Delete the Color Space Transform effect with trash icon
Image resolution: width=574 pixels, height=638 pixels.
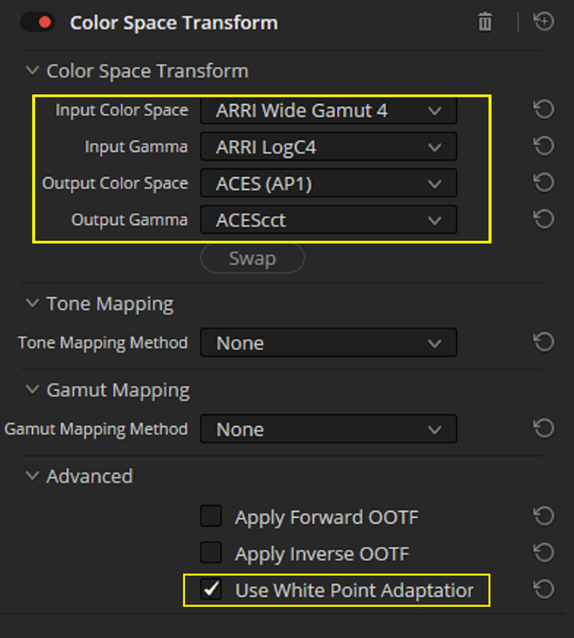pos(485,22)
